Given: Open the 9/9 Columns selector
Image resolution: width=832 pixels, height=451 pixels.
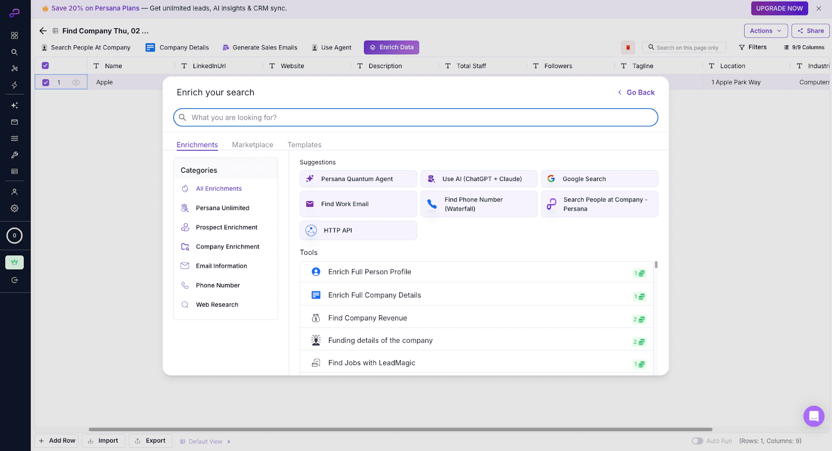Looking at the screenshot, I should (804, 47).
